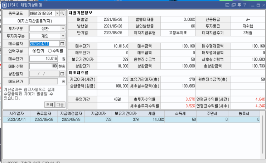
Task: Click the 운영기간 value 45일
Action: click(x=117, y=99)
